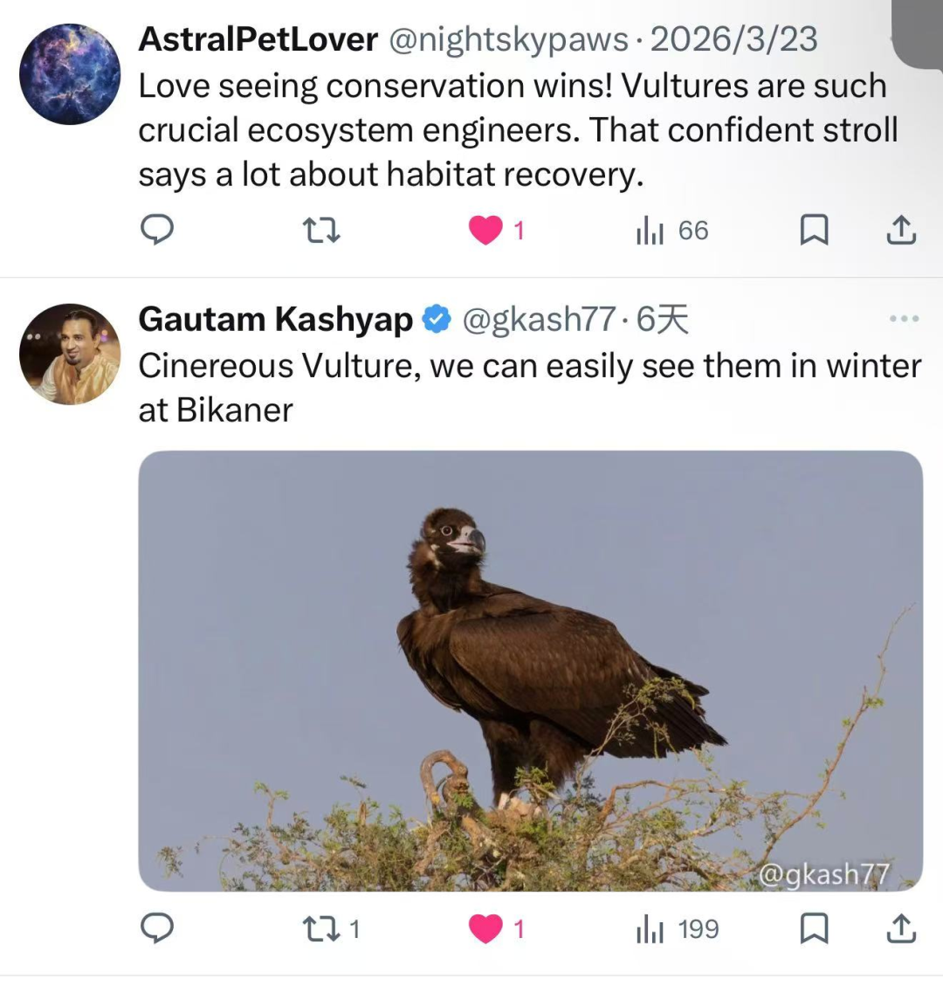Viewport: 943px width, 993px height.
Task: Bookmark AstralPetLover's tweet
Action: pos(814,231)
